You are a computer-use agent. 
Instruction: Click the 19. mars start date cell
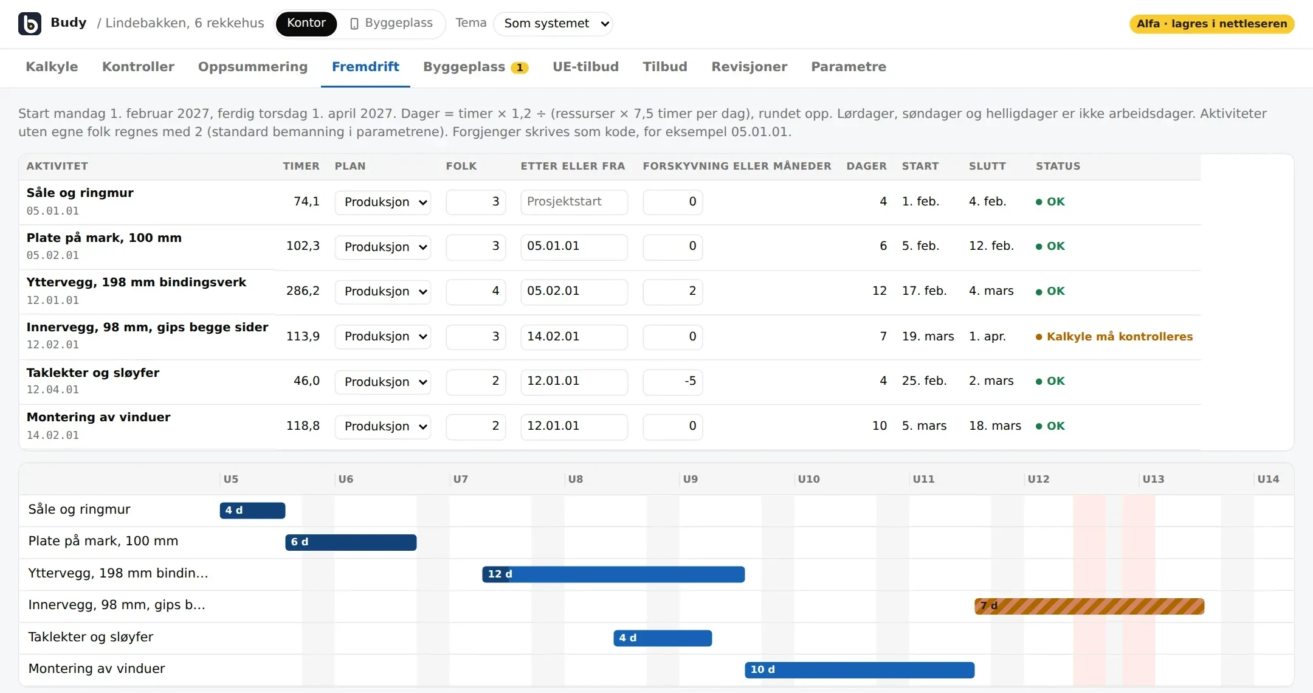point(928,337)
